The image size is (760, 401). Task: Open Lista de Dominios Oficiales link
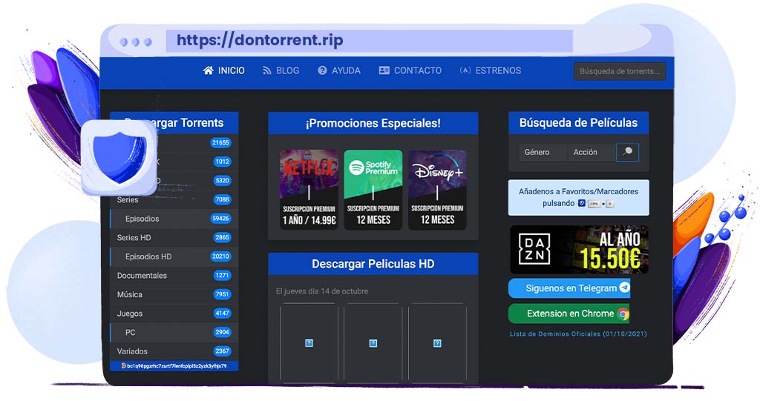coord(578,334)
